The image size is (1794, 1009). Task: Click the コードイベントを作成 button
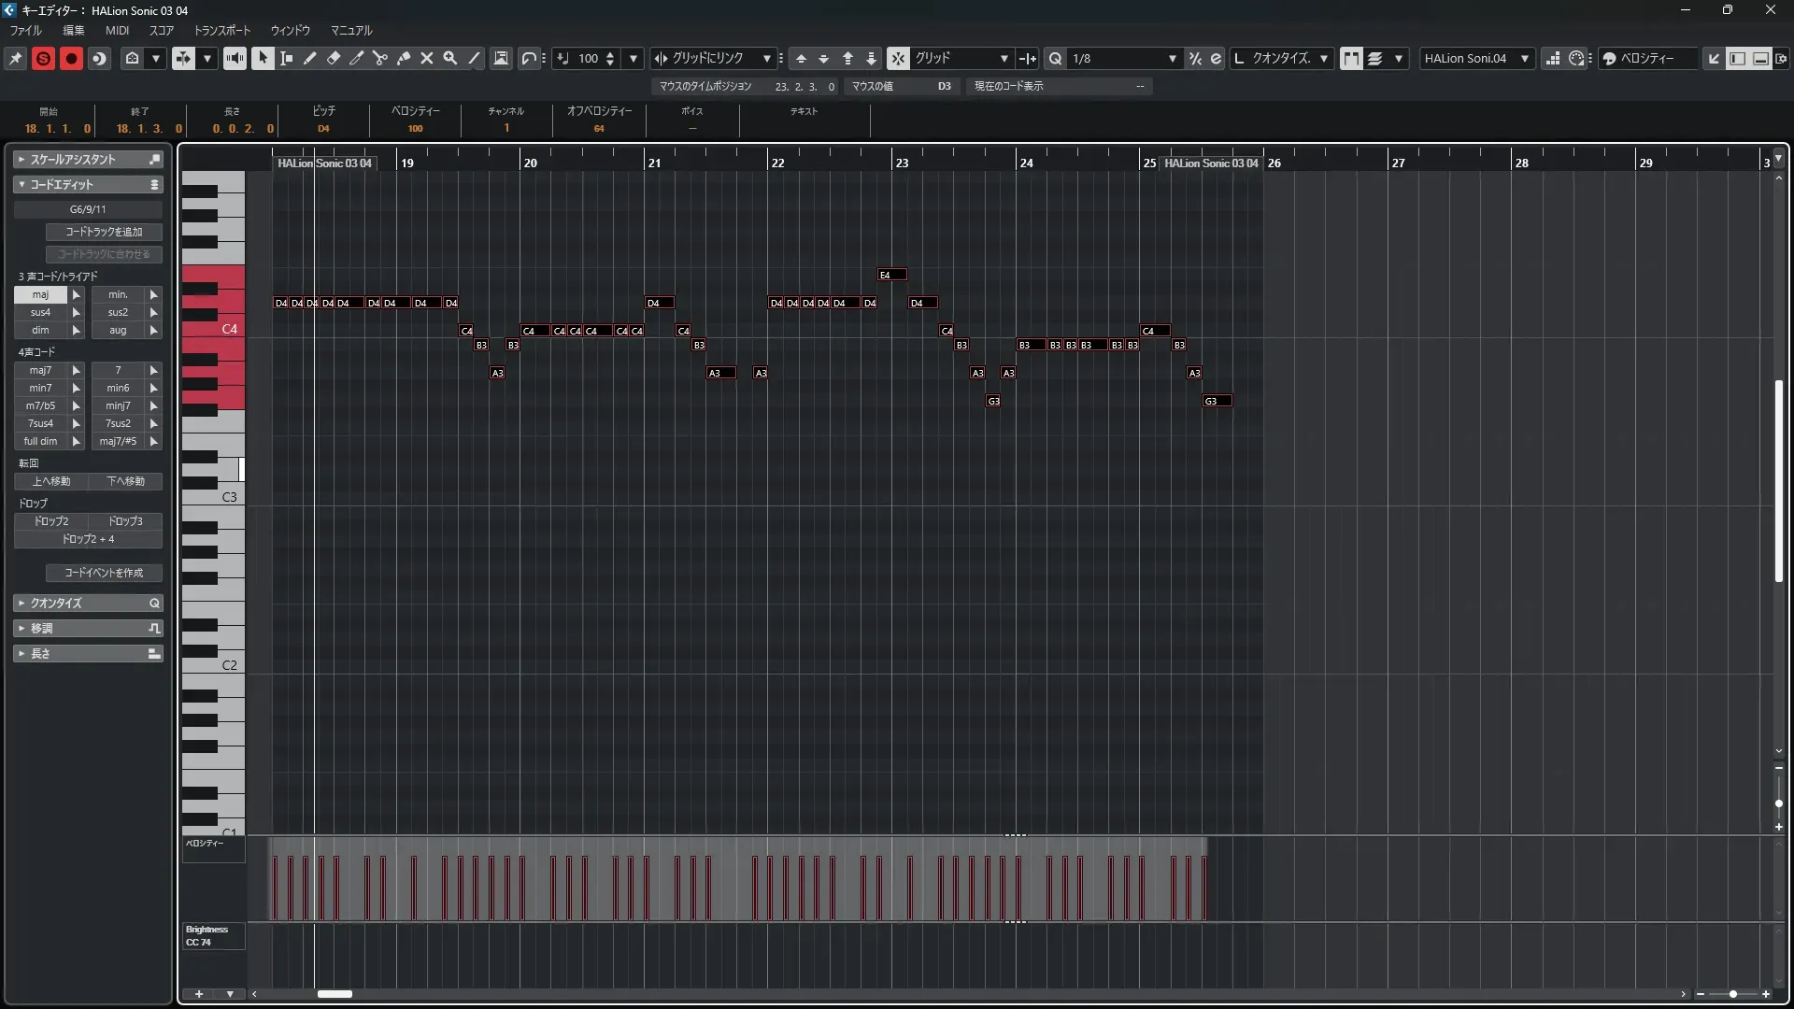point(104,573)
